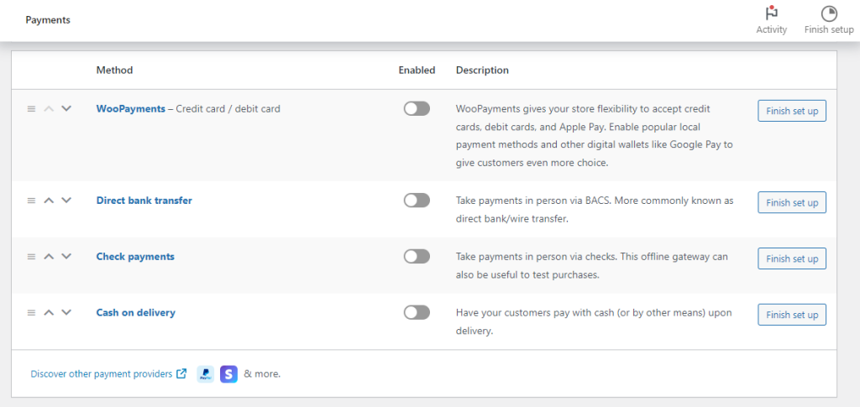This screenshot has width=860, height=407.
Task: Click drag handle icon for Check payments
Action: click(31, 257)
